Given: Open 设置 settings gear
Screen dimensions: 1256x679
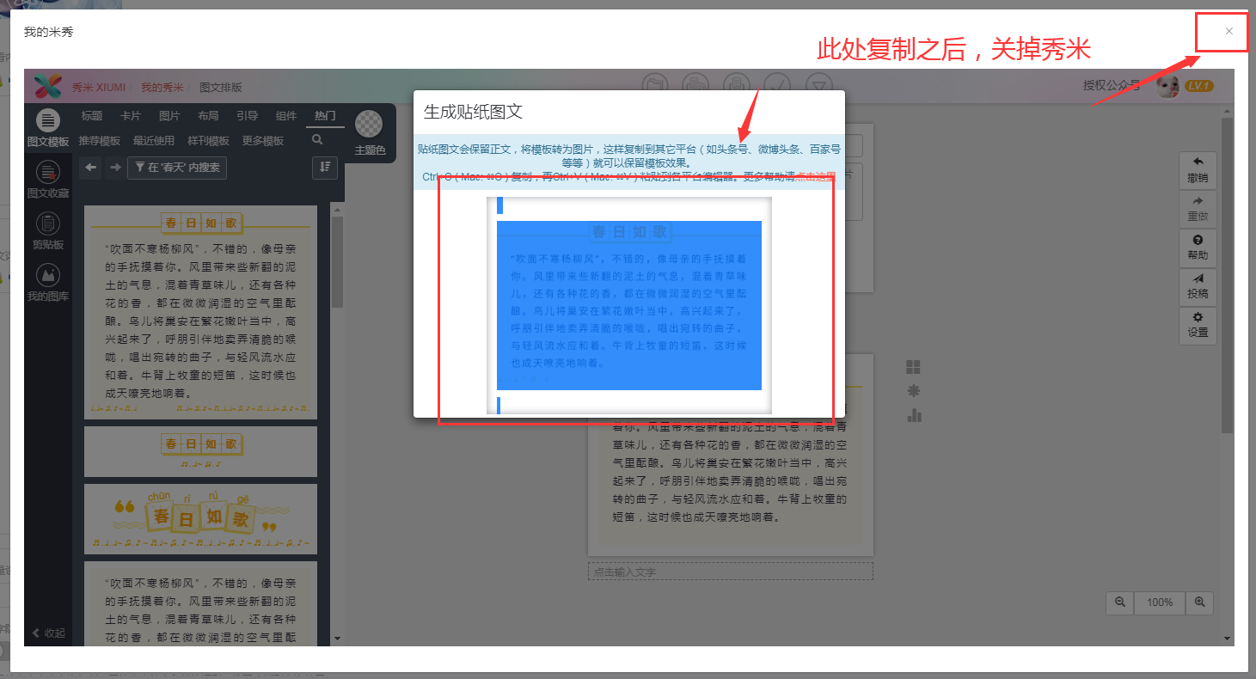Looking at the screenshot, I should pos(1198,324).
